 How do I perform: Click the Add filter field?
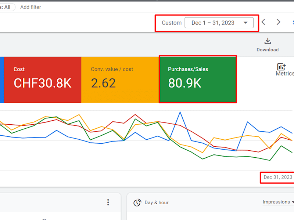[x=31, y=7]
